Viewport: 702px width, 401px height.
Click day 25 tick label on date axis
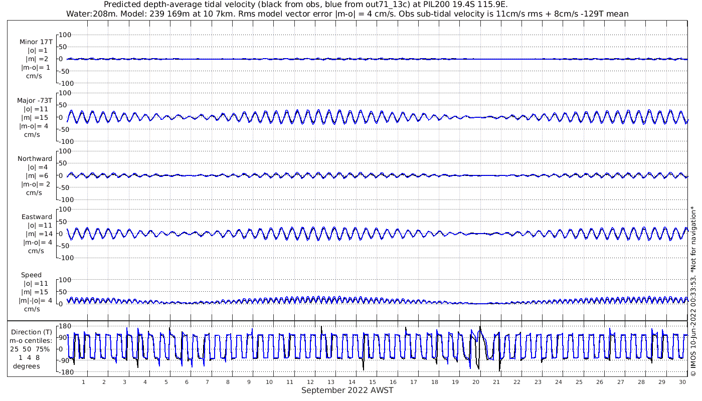tap(579, 381)
